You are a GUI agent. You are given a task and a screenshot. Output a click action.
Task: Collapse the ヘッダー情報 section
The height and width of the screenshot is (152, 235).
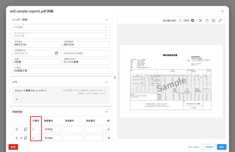[107, 20]
